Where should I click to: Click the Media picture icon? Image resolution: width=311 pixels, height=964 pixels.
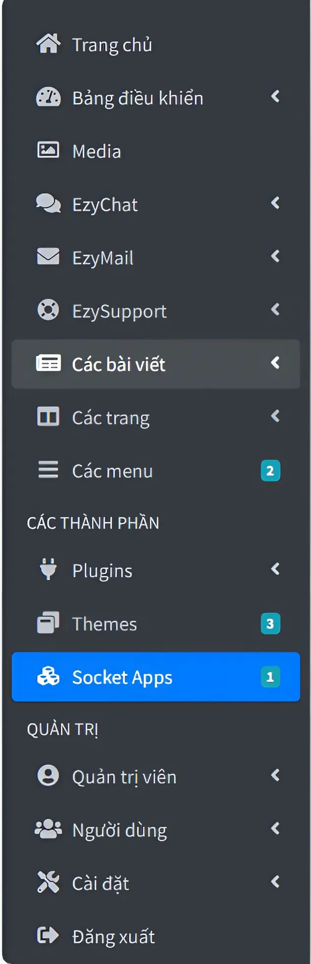[x=48, y=150]
